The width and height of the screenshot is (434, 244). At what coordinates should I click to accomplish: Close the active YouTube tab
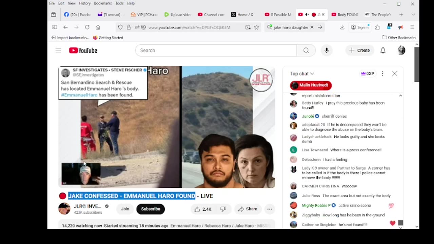[323, 15]
